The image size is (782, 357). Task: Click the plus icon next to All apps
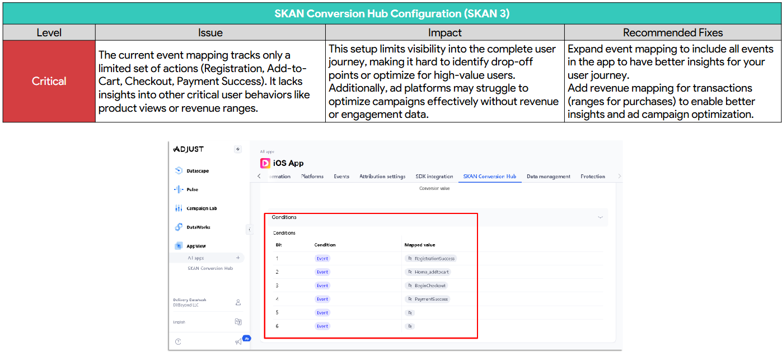[x=238, y=258]
